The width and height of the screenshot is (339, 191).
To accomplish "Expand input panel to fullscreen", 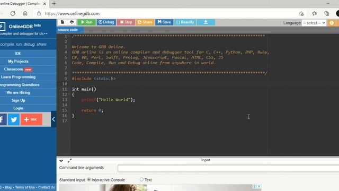I will click(69, 161).
